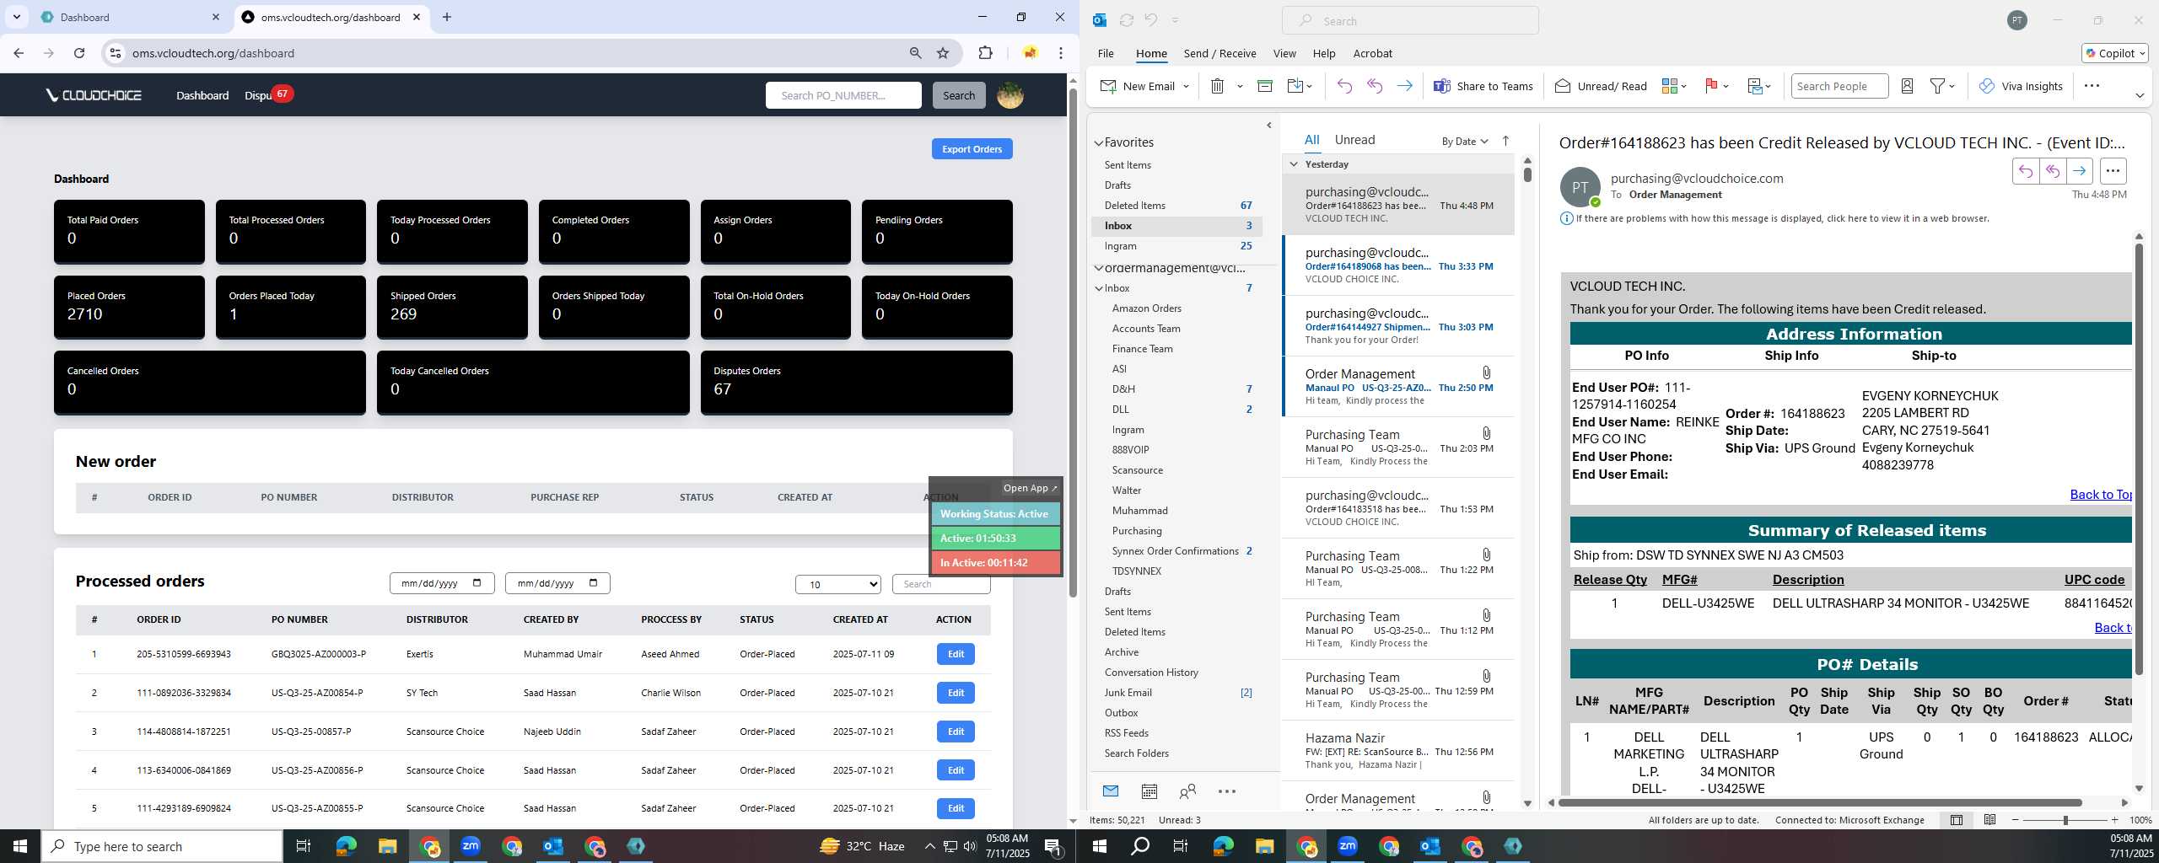Open the D&H folder in Outlook
Image resolution: width=2159 pixels, height=863 pixels.
pyautogui.click(x=1123, y=389)
